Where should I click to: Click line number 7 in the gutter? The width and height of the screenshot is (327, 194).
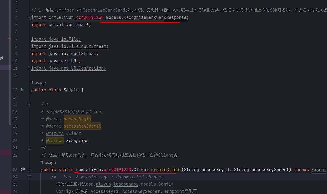pos(16,39)
